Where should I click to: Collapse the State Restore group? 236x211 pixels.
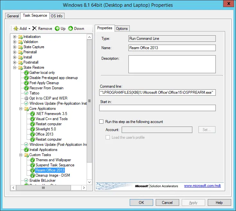[14, 67]
